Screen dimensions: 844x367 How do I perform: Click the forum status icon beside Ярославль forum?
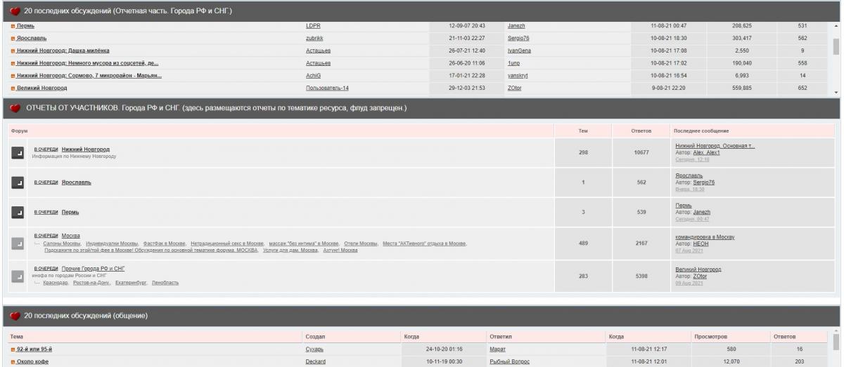18,182
